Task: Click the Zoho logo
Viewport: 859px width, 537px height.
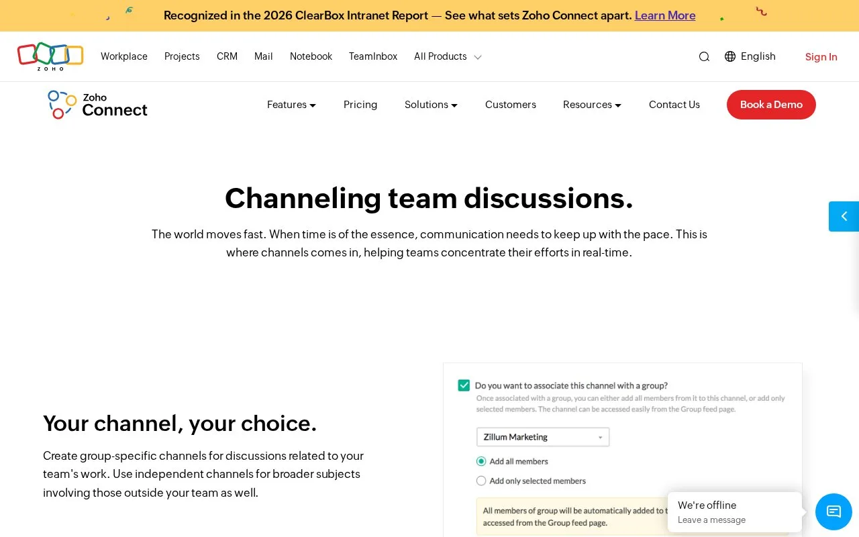Action: tap(50, 56)
